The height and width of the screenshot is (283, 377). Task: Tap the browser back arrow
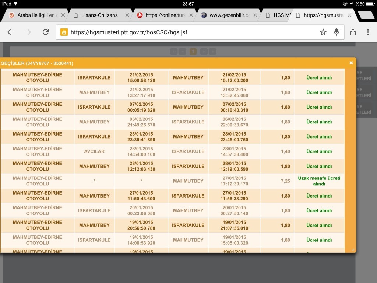10,32
